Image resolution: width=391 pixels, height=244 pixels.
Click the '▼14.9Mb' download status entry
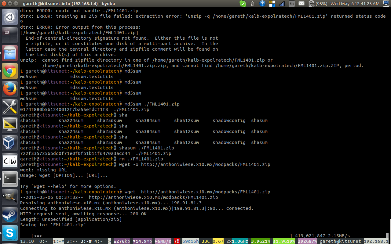click(x=143, y=241)
